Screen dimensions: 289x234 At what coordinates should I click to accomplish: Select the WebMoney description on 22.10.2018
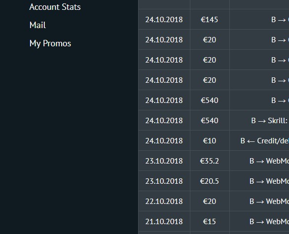tap(269, 201)
